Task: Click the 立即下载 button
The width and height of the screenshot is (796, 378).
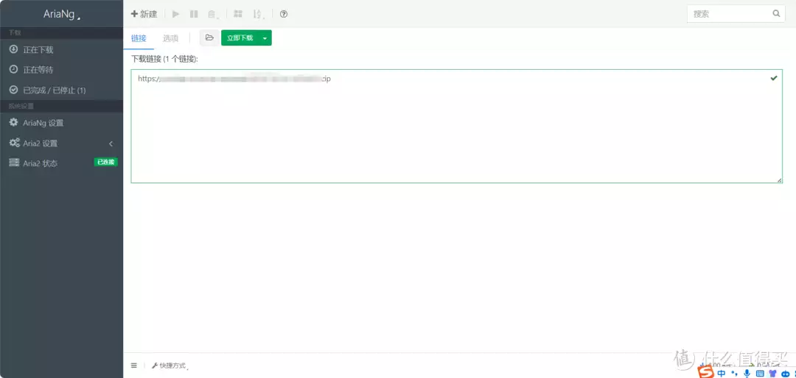Action: tap(240, 38)
